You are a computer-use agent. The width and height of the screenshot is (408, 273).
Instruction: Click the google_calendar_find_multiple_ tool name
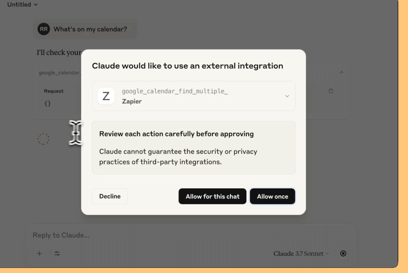175,91
